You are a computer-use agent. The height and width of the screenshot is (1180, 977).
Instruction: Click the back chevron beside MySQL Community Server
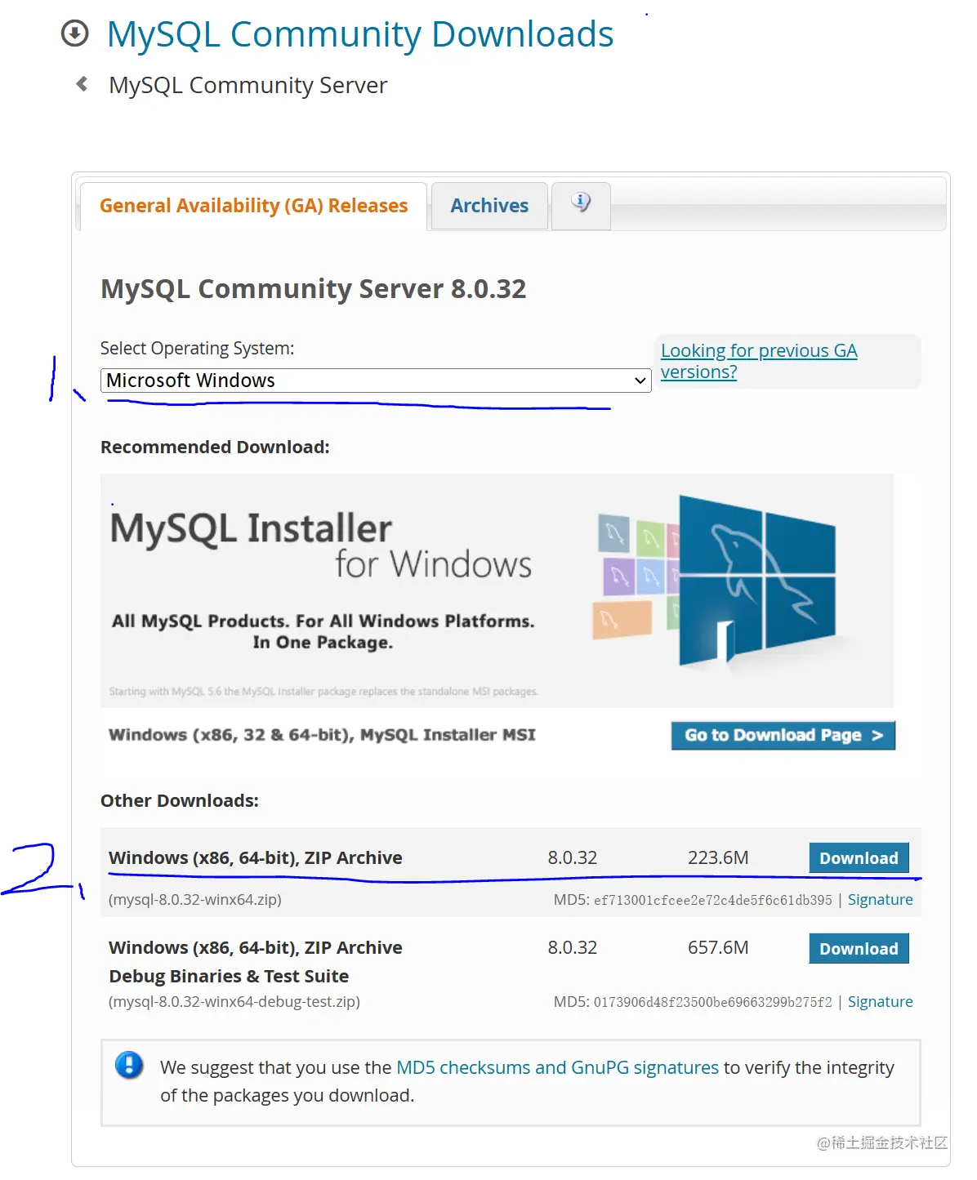click(x=82, y=83)
